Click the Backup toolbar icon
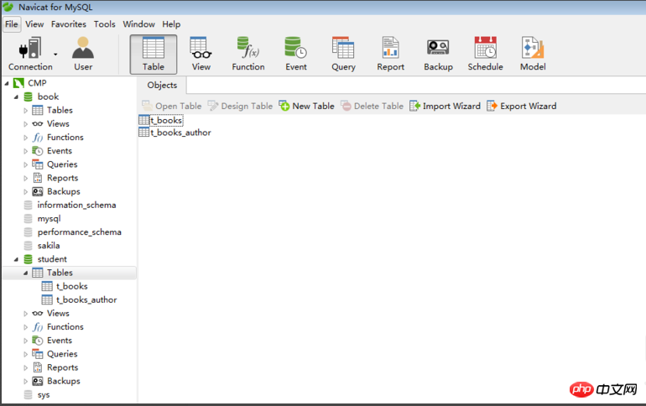This screenshot has width=646, height=406. 438,53
